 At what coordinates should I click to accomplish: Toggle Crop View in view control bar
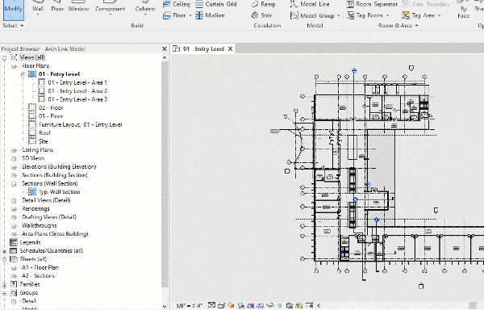251,306
